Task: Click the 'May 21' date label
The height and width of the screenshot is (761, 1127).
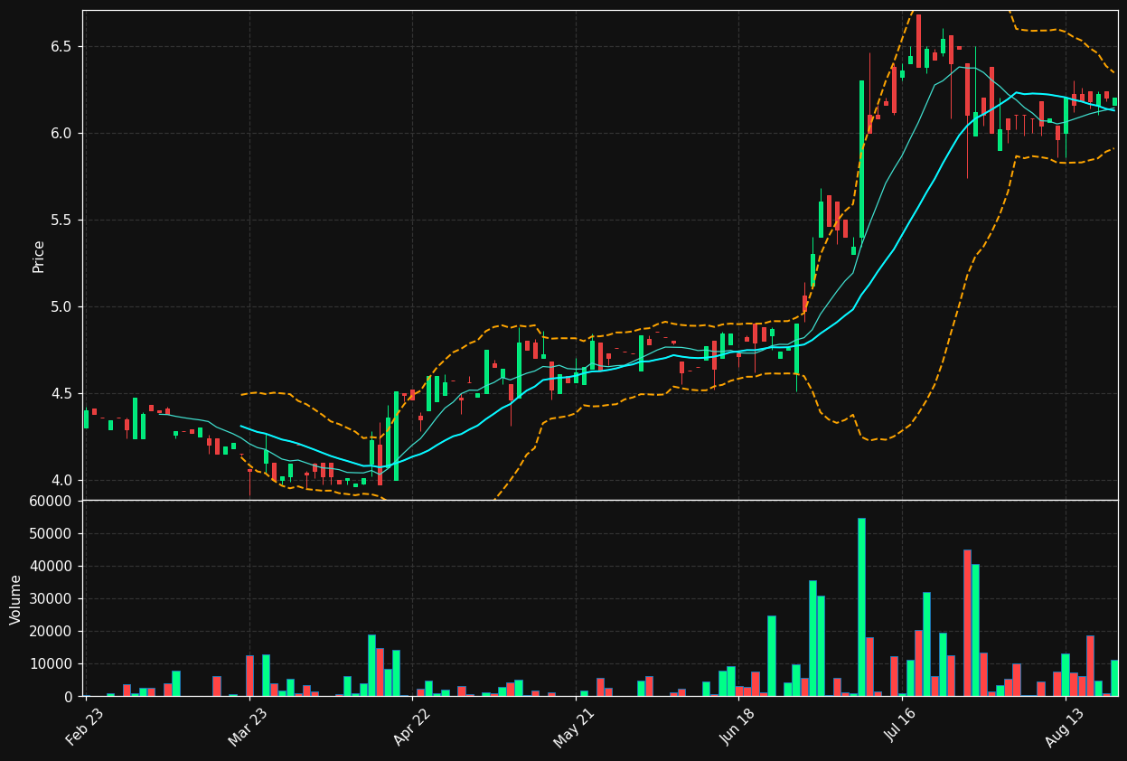Action: 574,727
